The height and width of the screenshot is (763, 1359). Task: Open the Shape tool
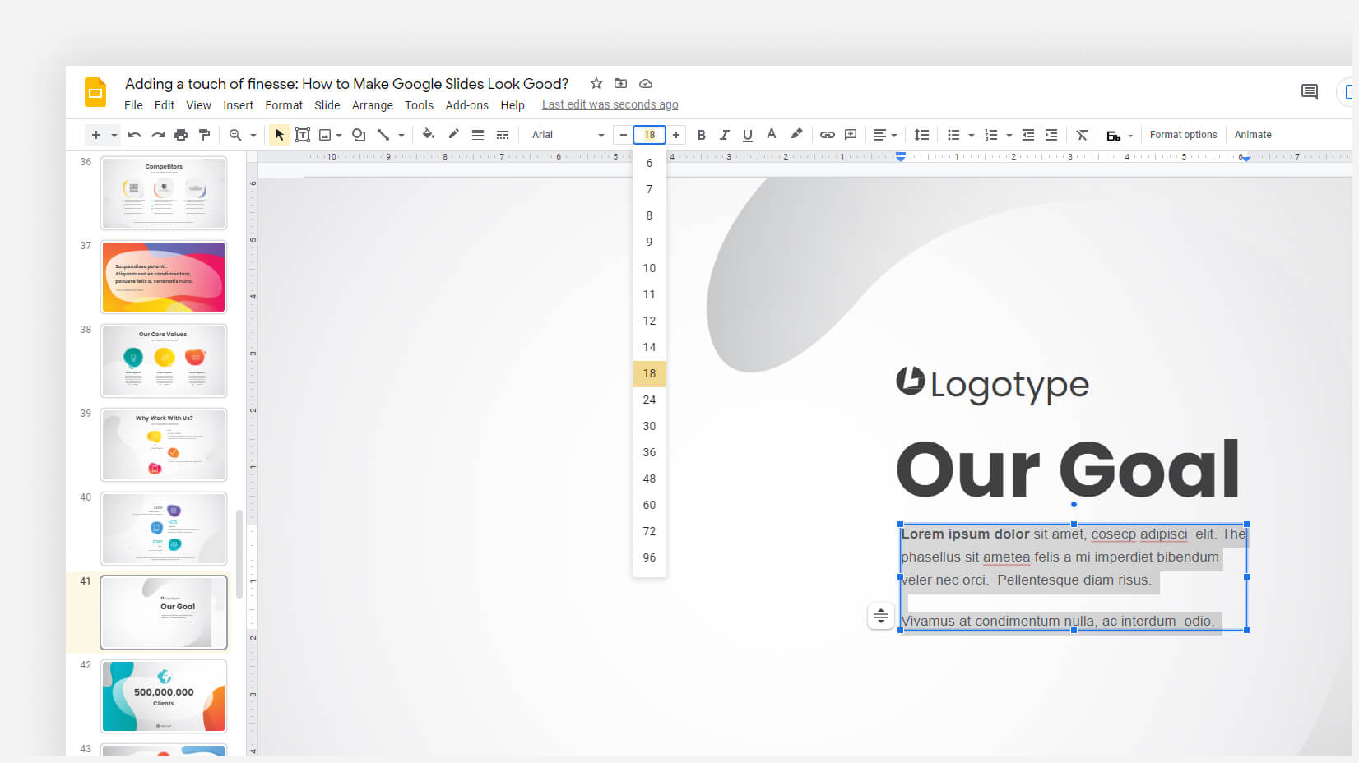click(x=358, y=134)
